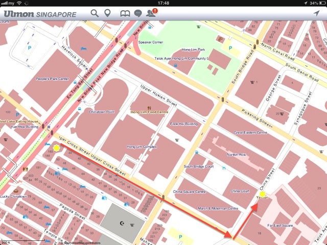The width and height of the screenshot is (327, 245).
Task: Select the Lucky Chinatown label
Action: pos(13,196)
